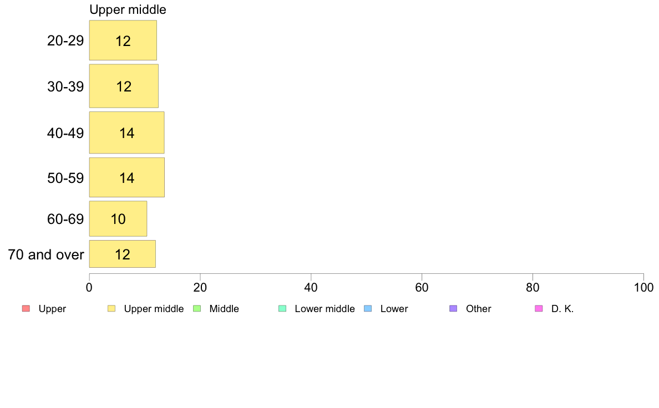Click the 100 tick label on x-axis
This screenshot has height=408, width=659.
(x=643, y=287)
